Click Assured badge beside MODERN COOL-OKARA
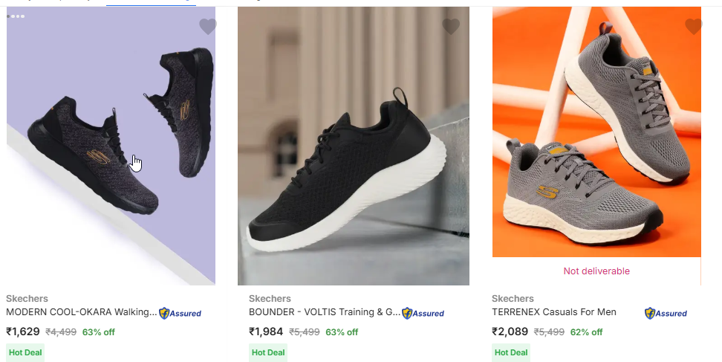Viewport: 722px width, 362px height. [x=180, y=313]
